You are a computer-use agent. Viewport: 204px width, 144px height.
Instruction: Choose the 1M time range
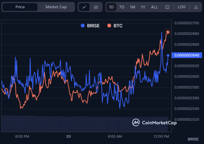132,7
